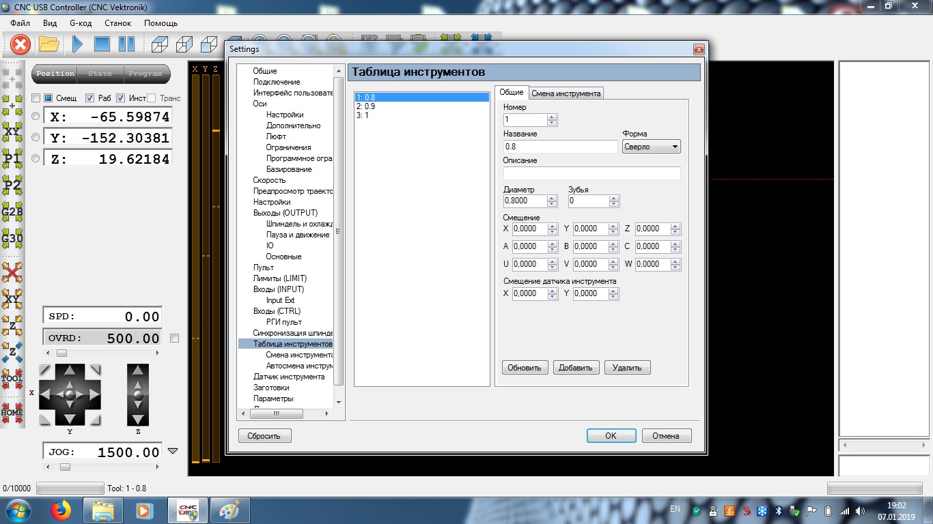The height and width of the screenshot is (524, 933).
Task: Select the Y axis radio button
Action: (36, 137)
